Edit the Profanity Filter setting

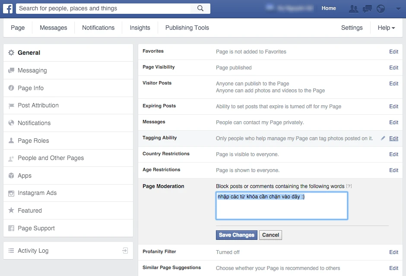393,252
